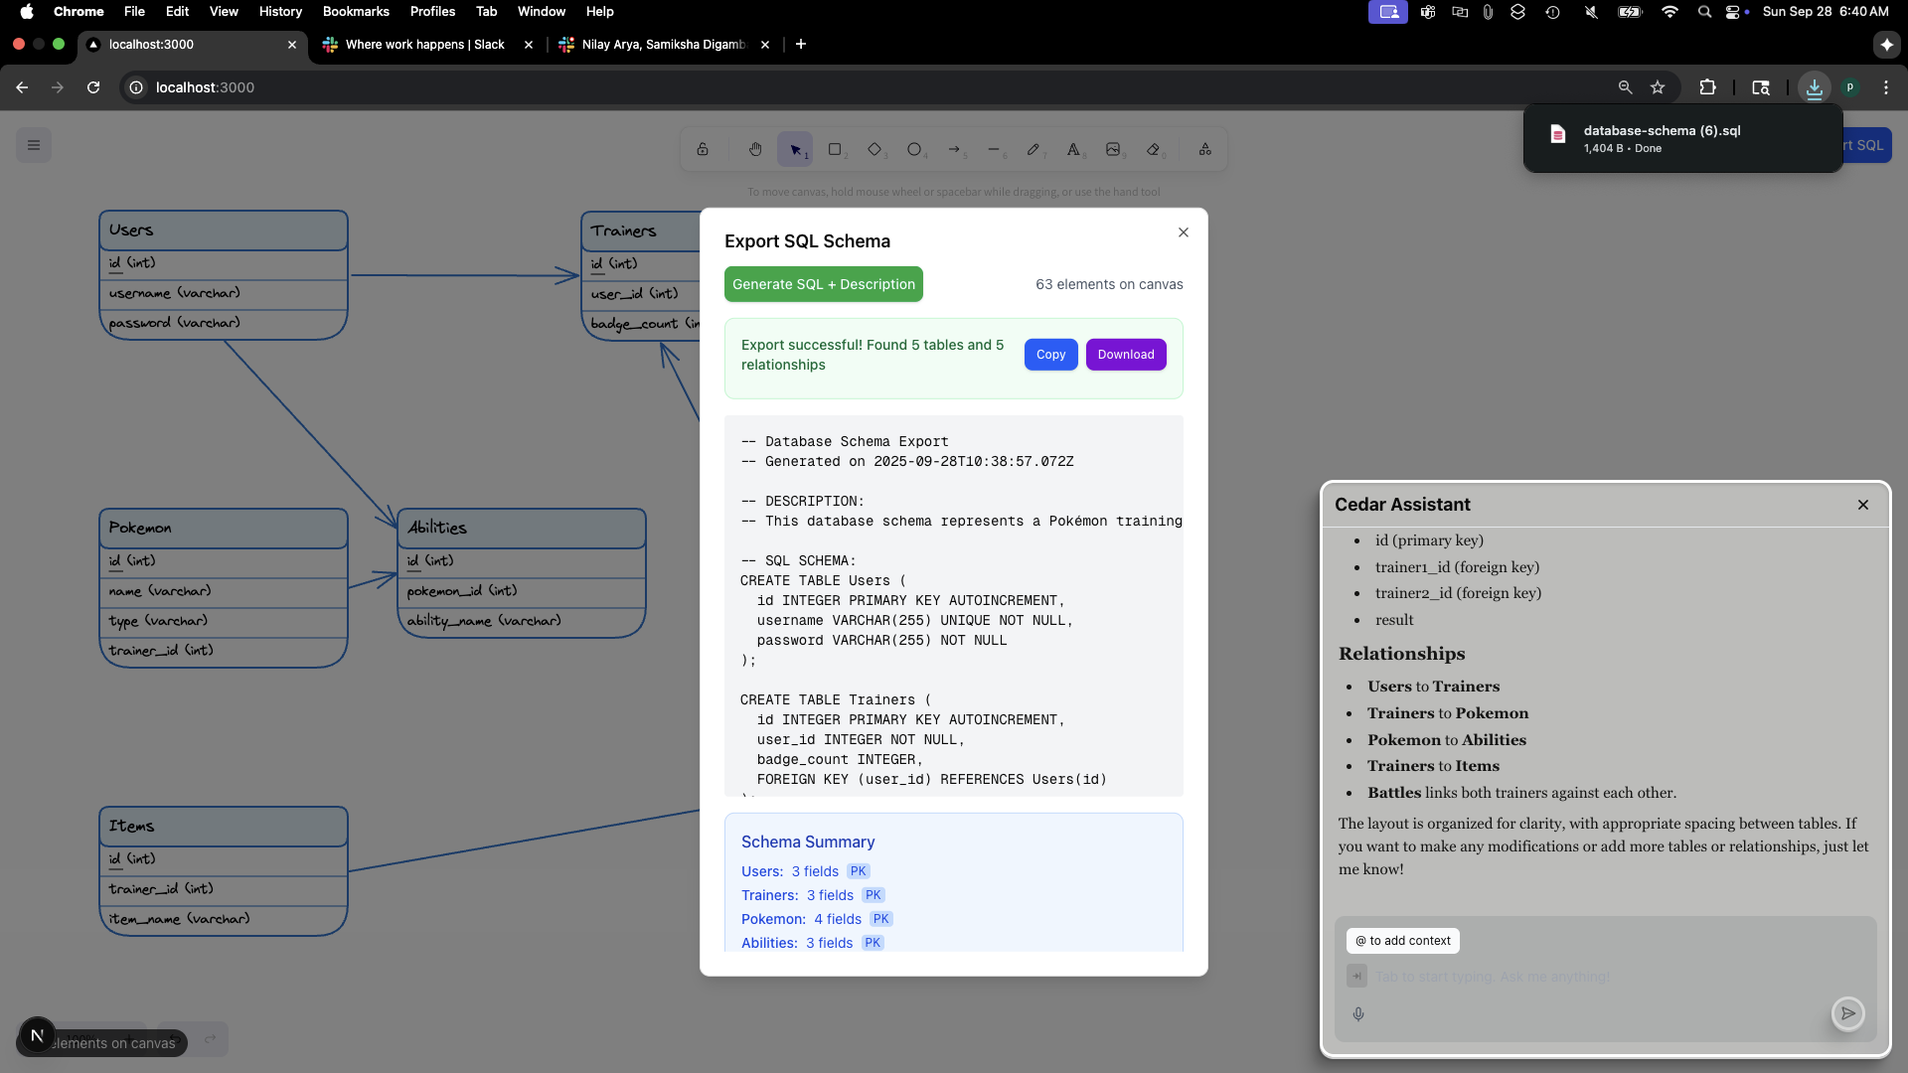
Task: Open the Chrome Extensions puzzle menu
Action: tap(1707, 87)
